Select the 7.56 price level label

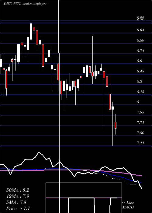click(140, 133)
